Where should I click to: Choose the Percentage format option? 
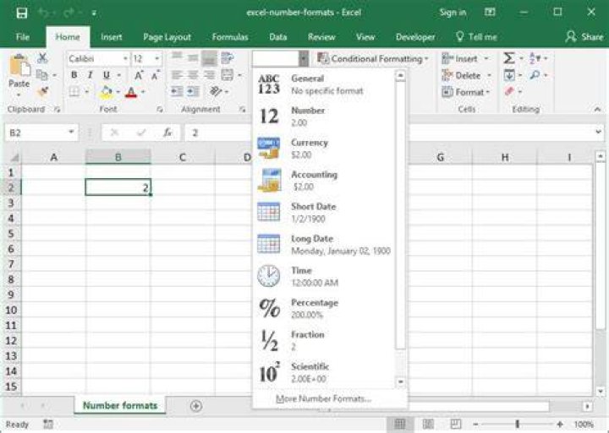[x=324, y=309]
